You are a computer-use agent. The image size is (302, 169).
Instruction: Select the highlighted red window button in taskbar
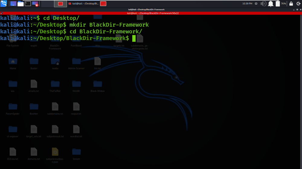click(x=60, y=4)
